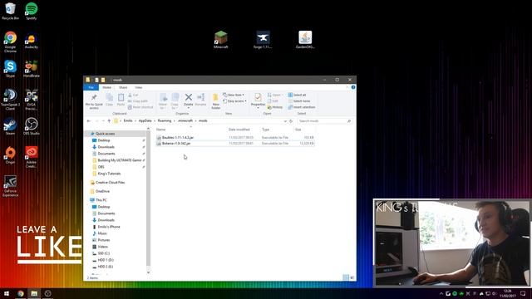Click the Paste shortcut command

[x=140, y=107]
